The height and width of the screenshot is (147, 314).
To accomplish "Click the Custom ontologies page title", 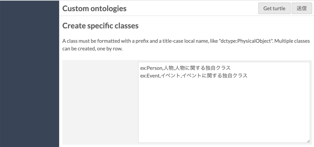I will click(94, 8).
